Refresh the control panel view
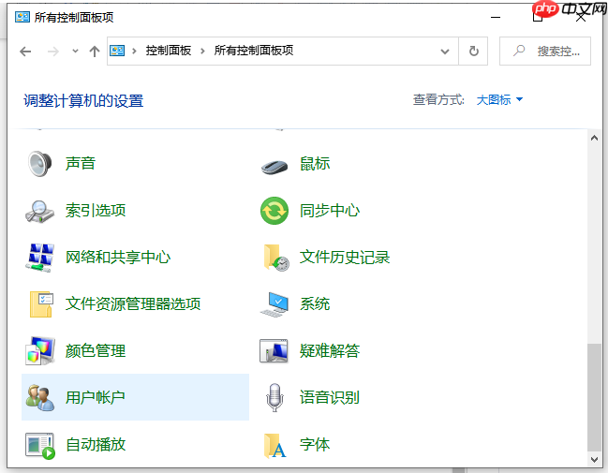 coord(473,51)
